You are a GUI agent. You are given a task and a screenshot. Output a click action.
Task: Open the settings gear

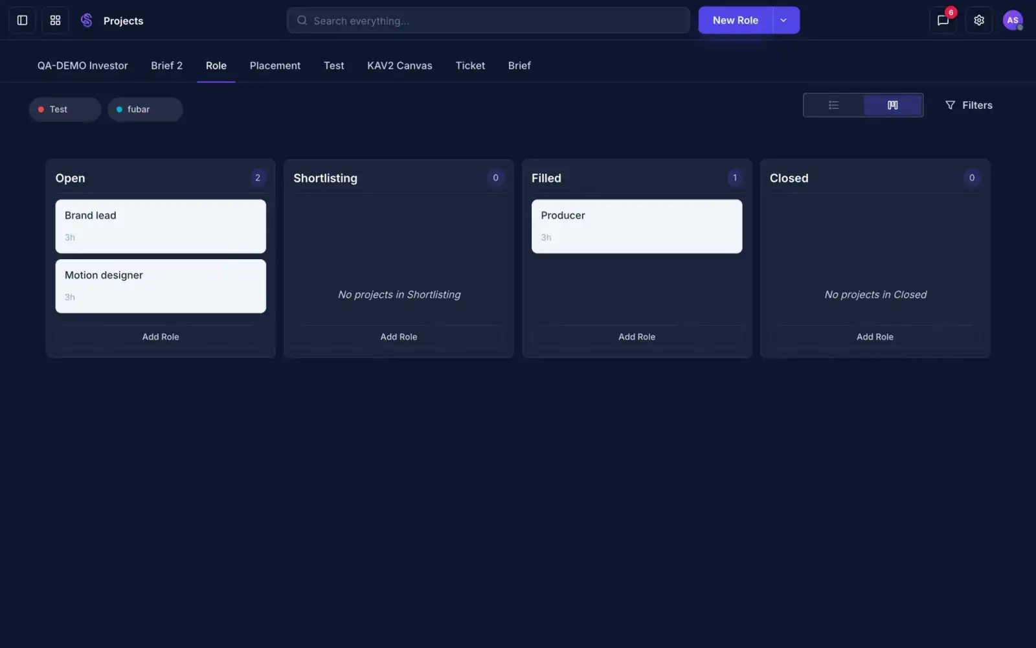pyautogui.click(x=979, y=20)
